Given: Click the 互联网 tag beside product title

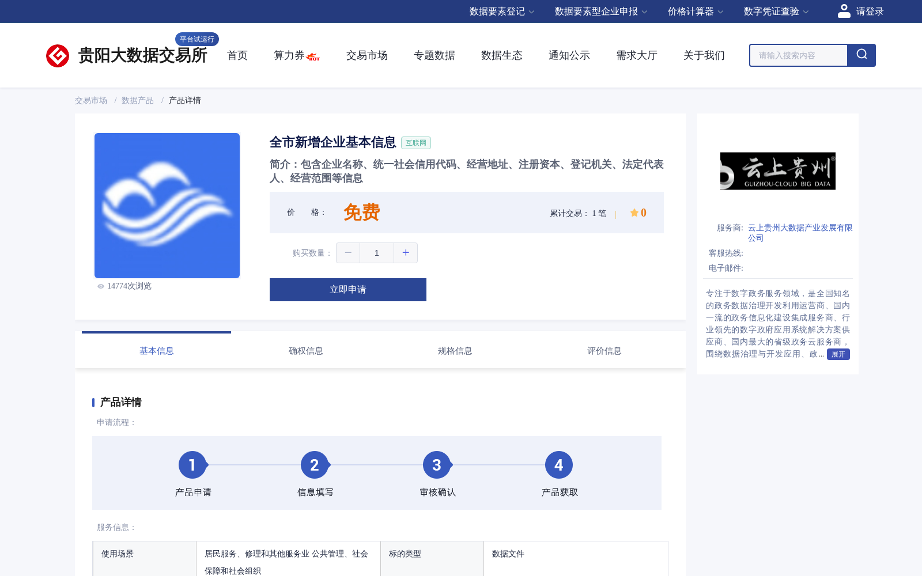Looking at the screenshot, I should pyautogui.click(x=416, y=143).
